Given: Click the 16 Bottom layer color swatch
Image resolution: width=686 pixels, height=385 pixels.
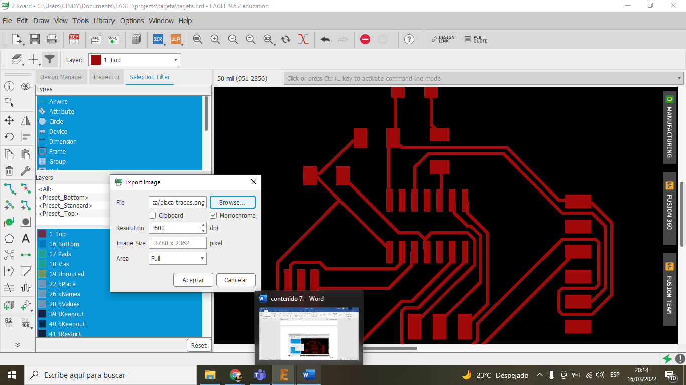Looking at the screenshot, I should [42, 244].
